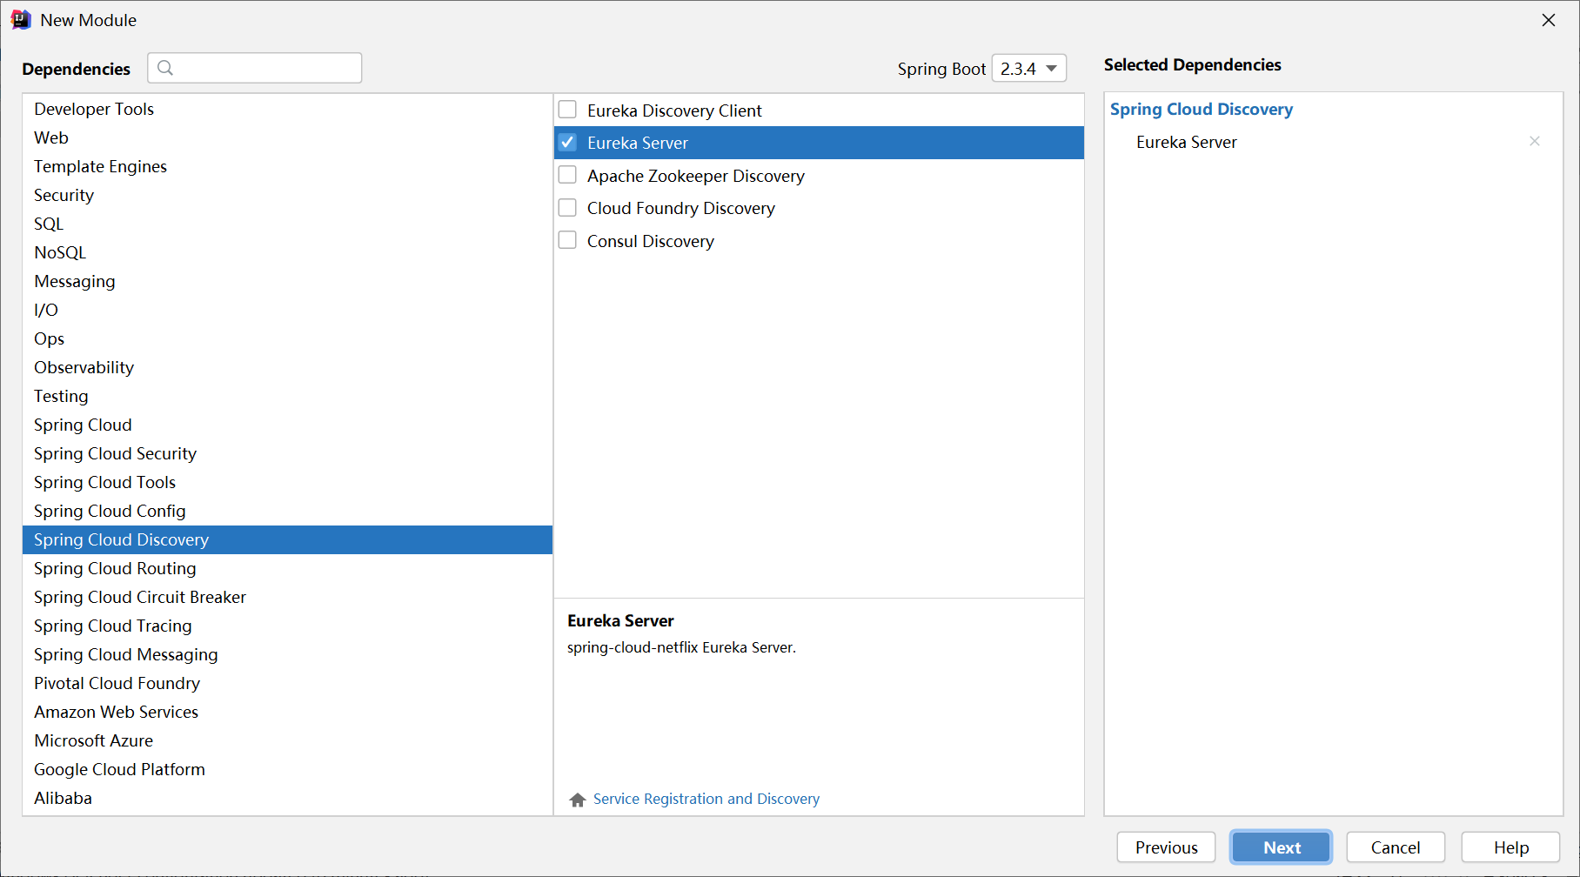This screenshot has height=877, width=1580.
Task: Choose Spring Cloud Routing category
Action: [287, 568]
